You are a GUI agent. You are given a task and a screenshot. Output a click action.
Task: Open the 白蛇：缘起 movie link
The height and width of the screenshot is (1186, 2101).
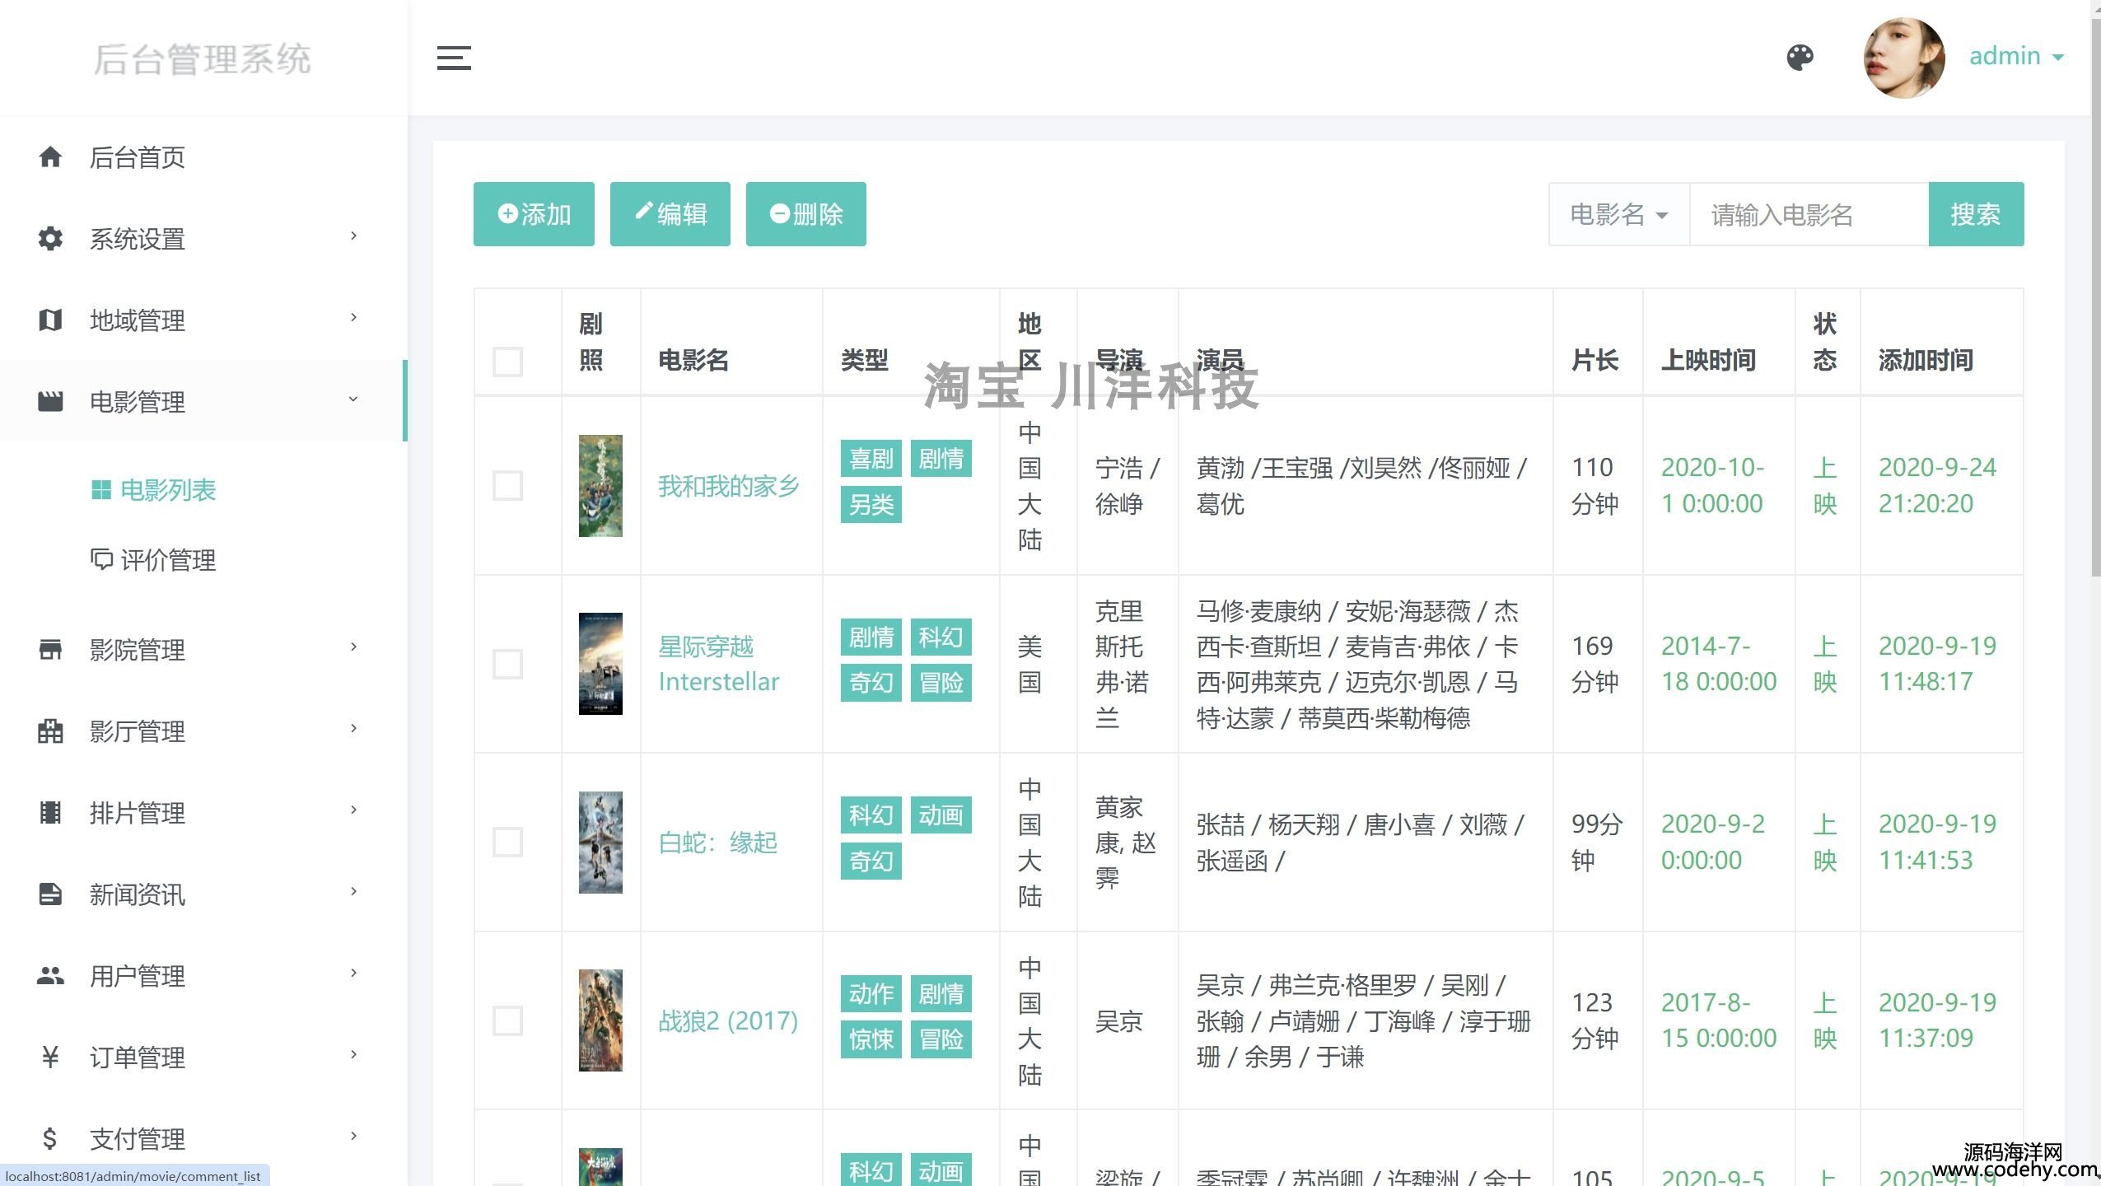click(717, 843)
